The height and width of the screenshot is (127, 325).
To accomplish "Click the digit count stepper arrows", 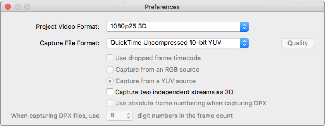I will pos(128,116).
